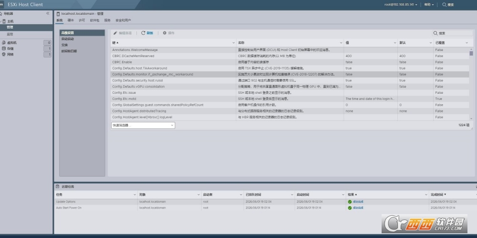Select the Config.HostAgent.distributedTracing row

pyautogui.click(x=290, y=111)
